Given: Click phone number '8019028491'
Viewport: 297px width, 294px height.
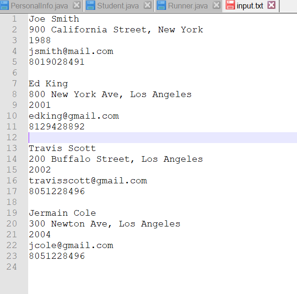Looking at the screenshot, I should pos(57,62).
